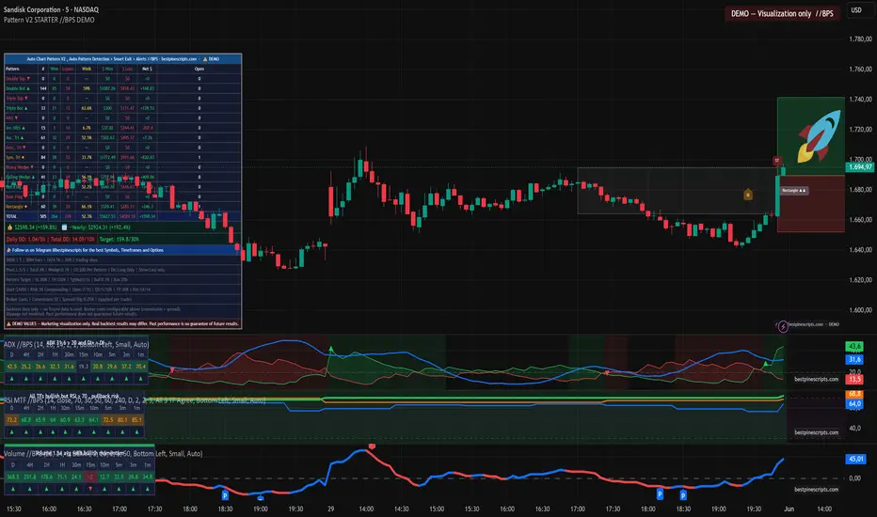Select the Pattern V2 STARTER indicator legend
This screenshot has height=517, width=877.
coord(49,20)
